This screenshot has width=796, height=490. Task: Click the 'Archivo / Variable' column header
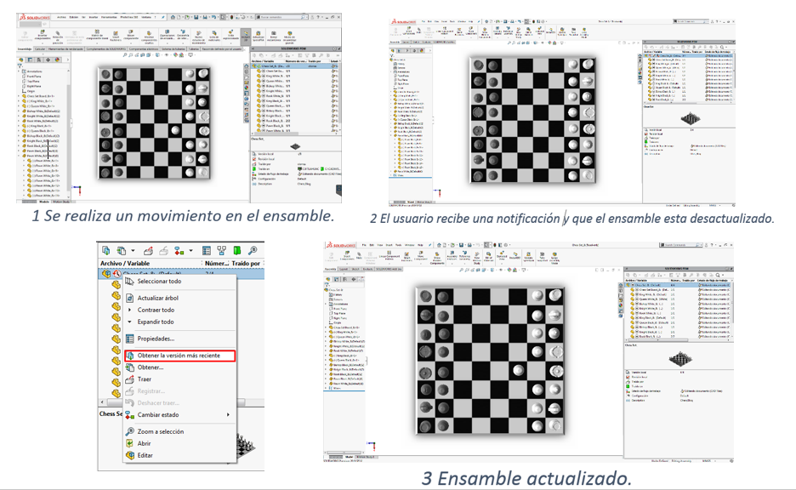125,264
